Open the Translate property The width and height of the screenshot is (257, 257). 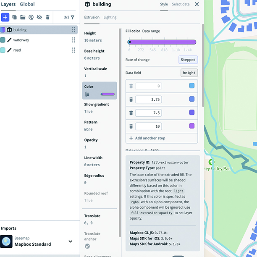tap(100, 219)
